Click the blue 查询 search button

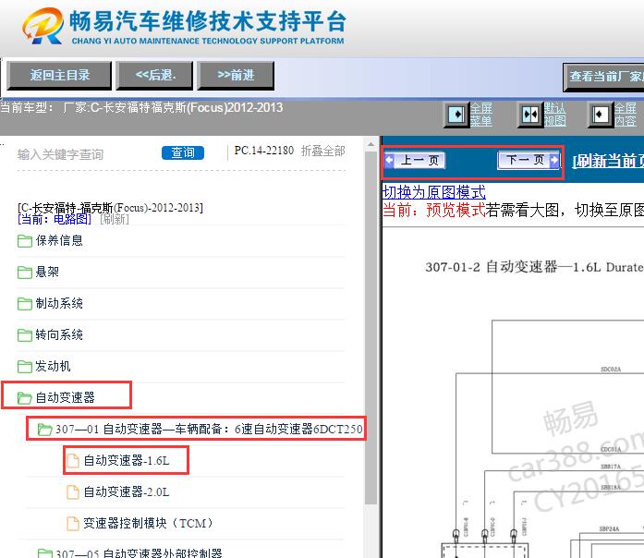[183, 152]
